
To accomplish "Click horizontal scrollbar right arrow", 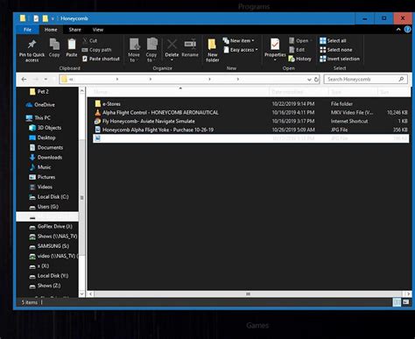I will (408, 293).
